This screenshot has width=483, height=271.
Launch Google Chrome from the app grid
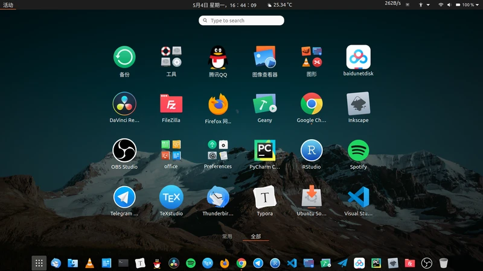pyautogui.click(x=312, y=104)
